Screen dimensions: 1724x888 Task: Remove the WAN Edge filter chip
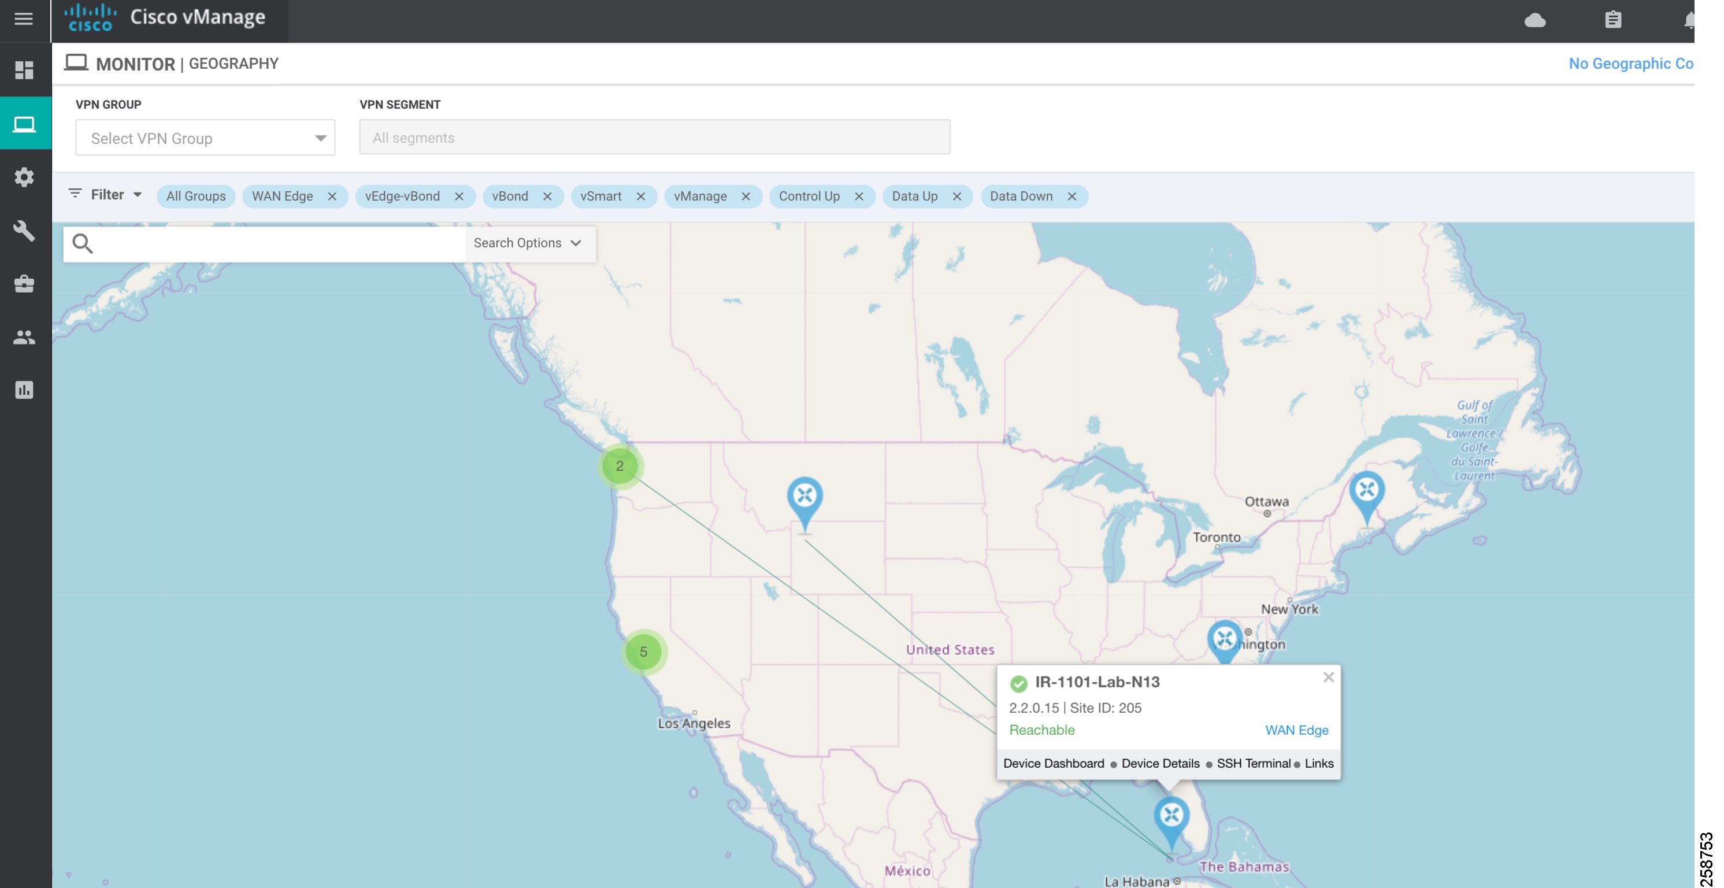[332, 196]
